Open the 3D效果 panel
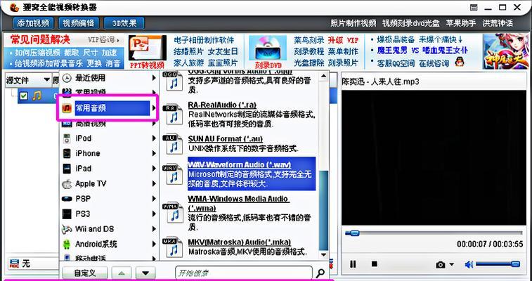 (124, 23)
